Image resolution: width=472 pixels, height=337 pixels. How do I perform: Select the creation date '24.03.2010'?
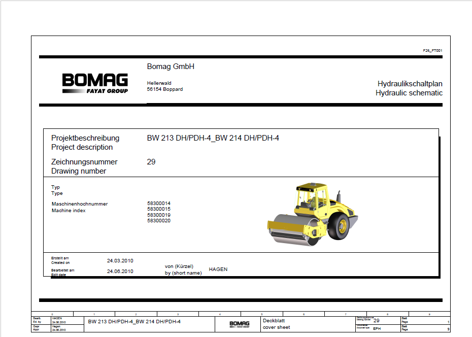(x=120, y=261)
